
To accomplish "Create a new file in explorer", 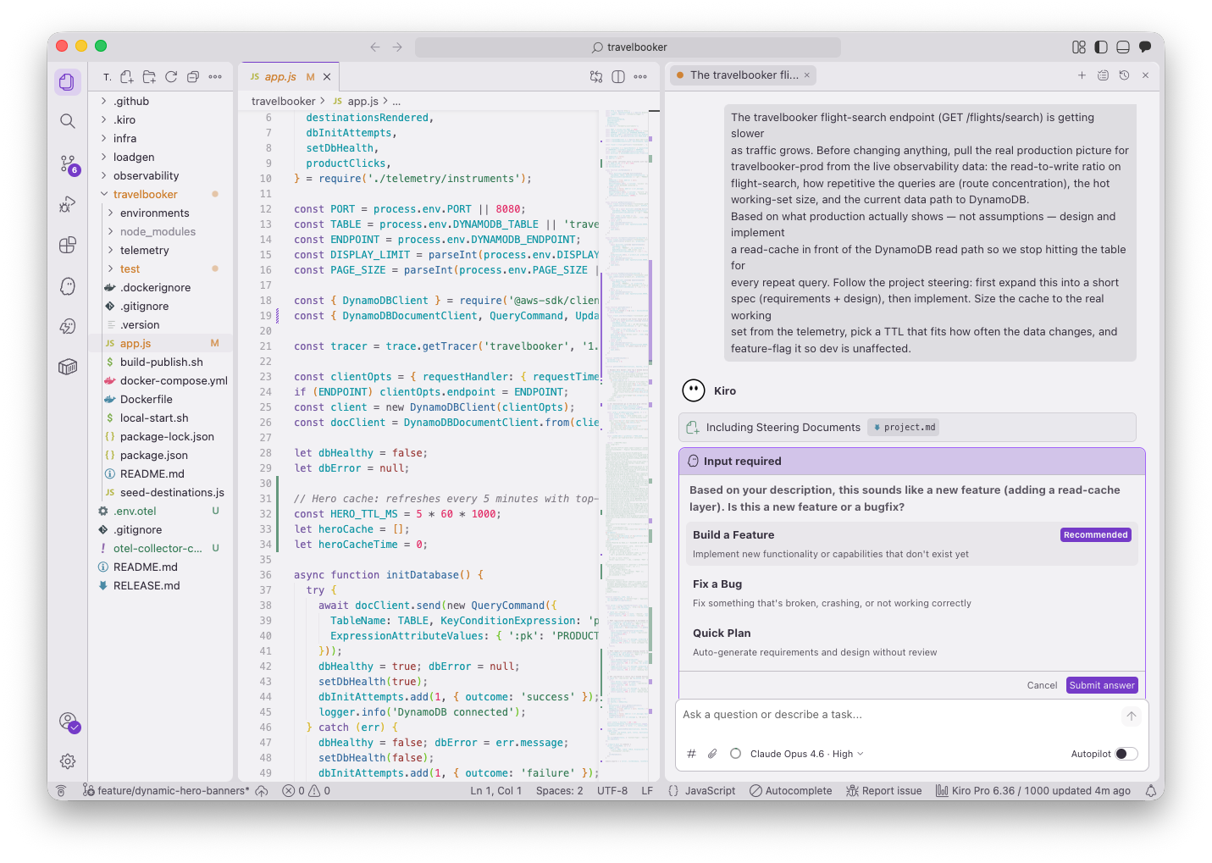I will coord(127,76).
